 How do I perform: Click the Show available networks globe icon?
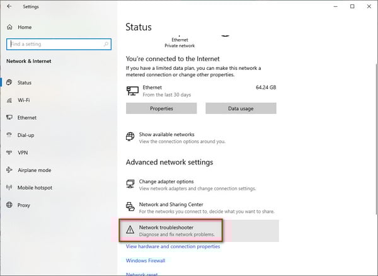tap(130, 137)
